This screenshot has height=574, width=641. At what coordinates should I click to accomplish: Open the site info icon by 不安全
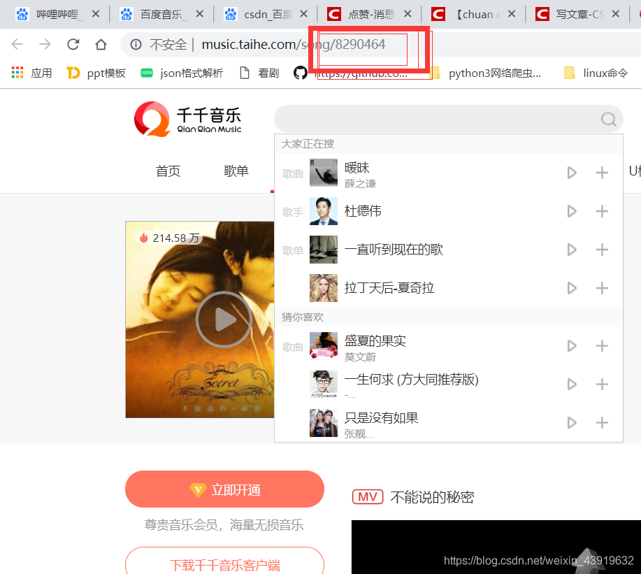(136, 44)
